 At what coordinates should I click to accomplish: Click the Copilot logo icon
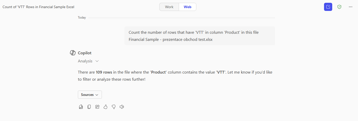click(73, 53)
